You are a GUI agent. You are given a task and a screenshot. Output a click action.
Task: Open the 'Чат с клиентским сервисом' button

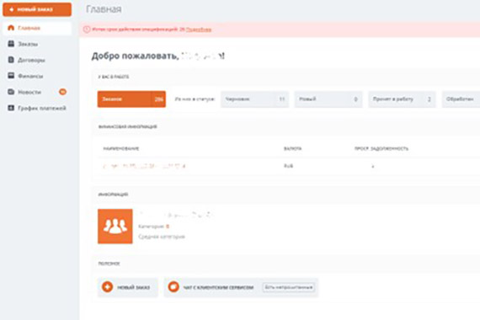click(x=241, y=287)
